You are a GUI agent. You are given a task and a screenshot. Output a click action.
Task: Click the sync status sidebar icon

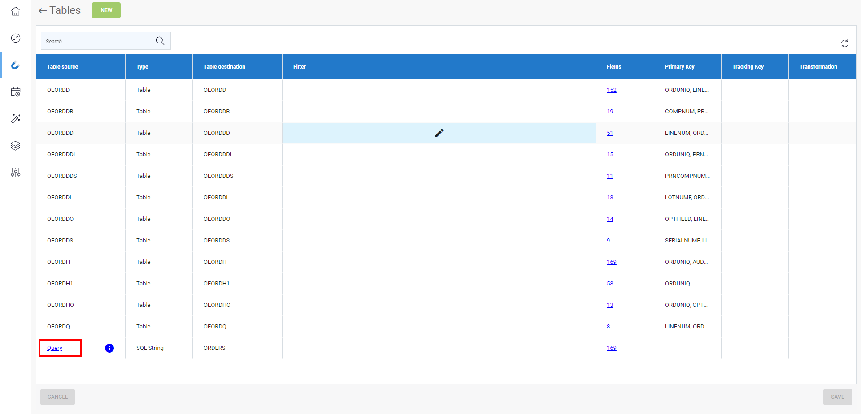(16, 38)
